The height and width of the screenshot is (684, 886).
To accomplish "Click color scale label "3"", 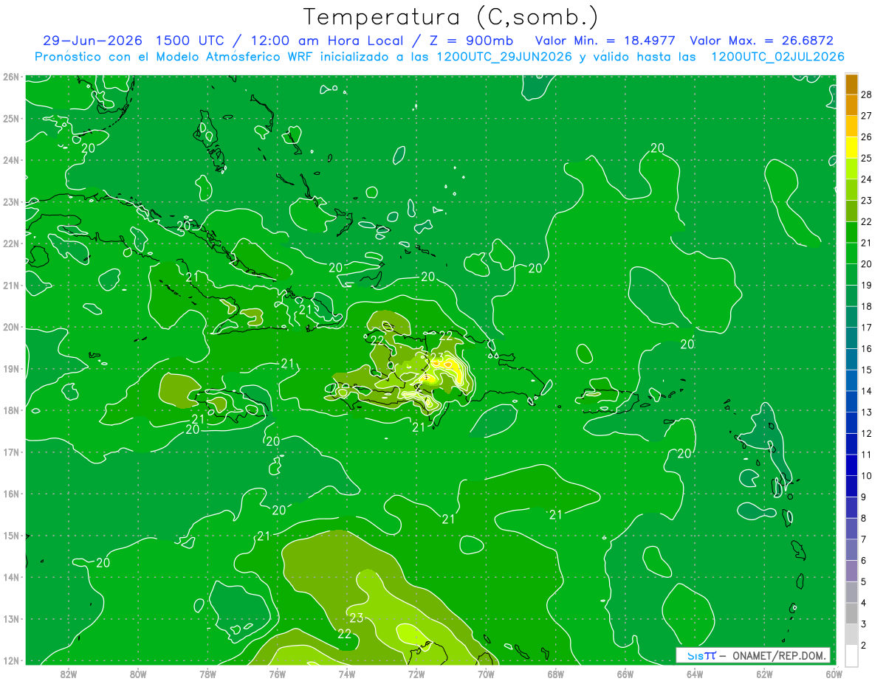I will pos(864,624).
